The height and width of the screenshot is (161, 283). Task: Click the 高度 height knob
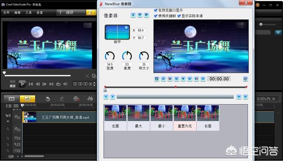(x=127, y=56)
